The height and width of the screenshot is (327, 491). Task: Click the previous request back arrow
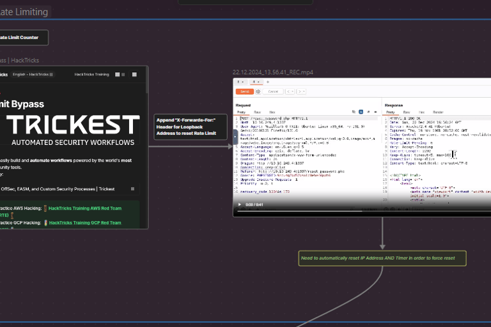point(288,91)
